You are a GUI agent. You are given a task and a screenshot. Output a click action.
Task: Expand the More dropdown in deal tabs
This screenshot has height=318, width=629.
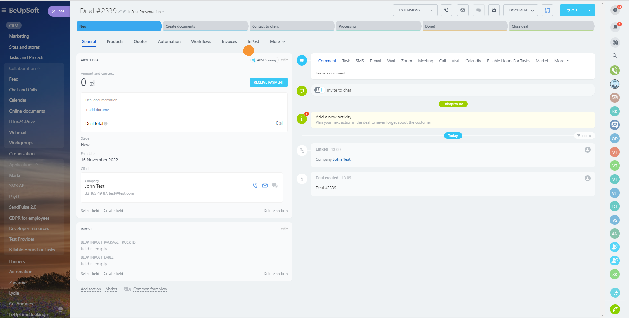pos(278,42)
